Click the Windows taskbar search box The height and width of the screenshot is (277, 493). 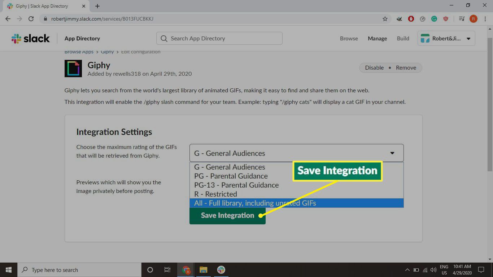tap(79, 270)
